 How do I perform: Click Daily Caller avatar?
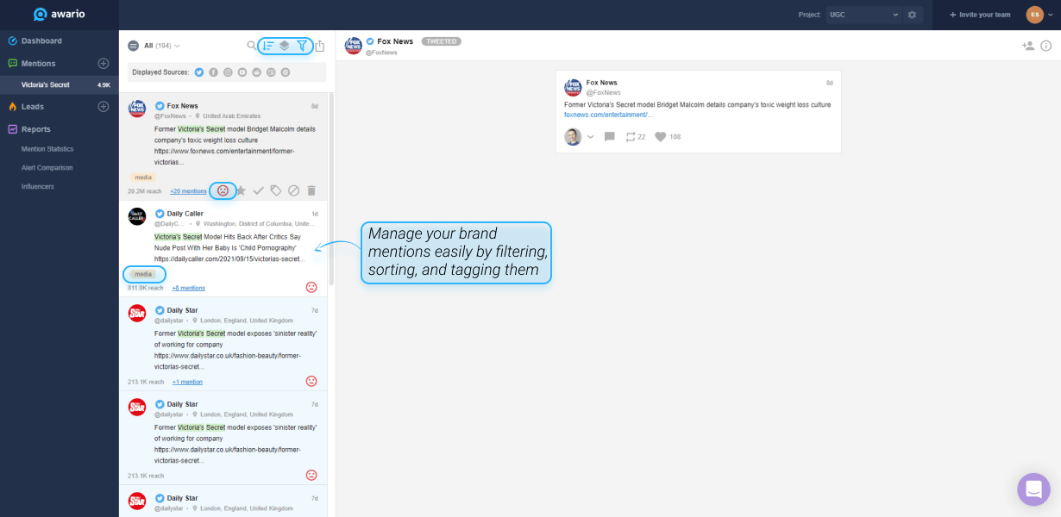pyautogui.click(x=137, y=216)
